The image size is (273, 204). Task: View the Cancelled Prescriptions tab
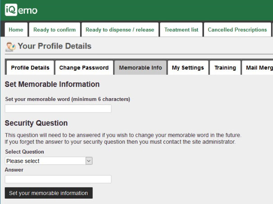pos(237,30)
